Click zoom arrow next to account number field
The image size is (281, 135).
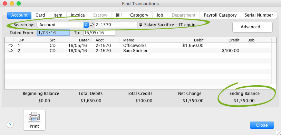92,25
